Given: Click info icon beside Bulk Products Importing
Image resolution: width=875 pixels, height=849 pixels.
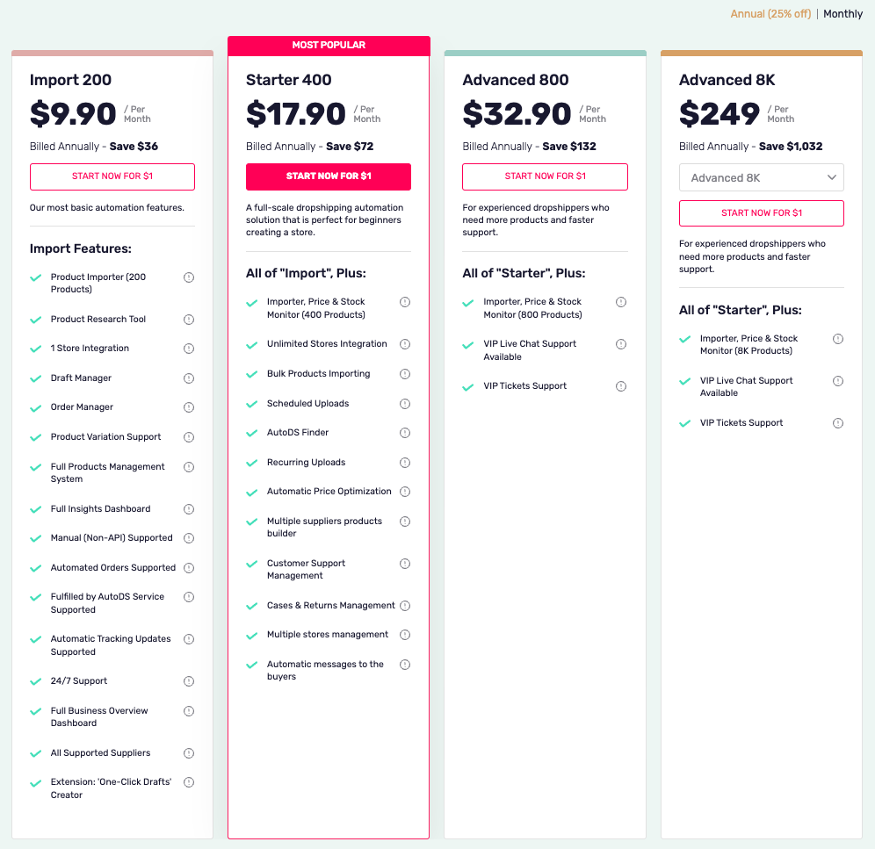Looking at the screenshot, I should pyautogui.click(x=405, y=374).
